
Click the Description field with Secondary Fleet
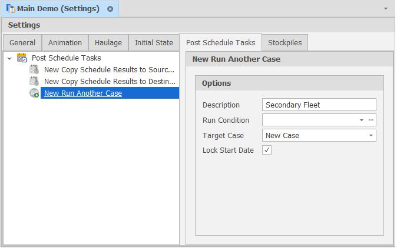coord(319,105)
